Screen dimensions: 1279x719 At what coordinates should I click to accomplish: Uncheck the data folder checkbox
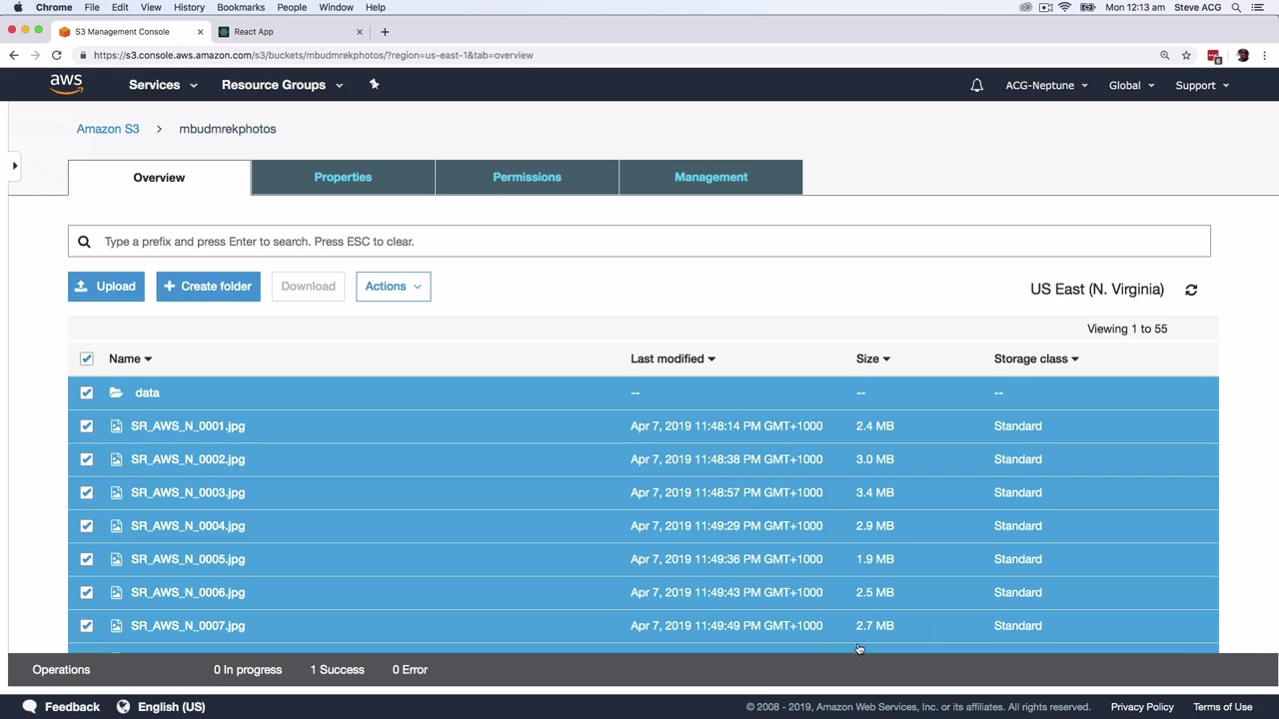87,393
